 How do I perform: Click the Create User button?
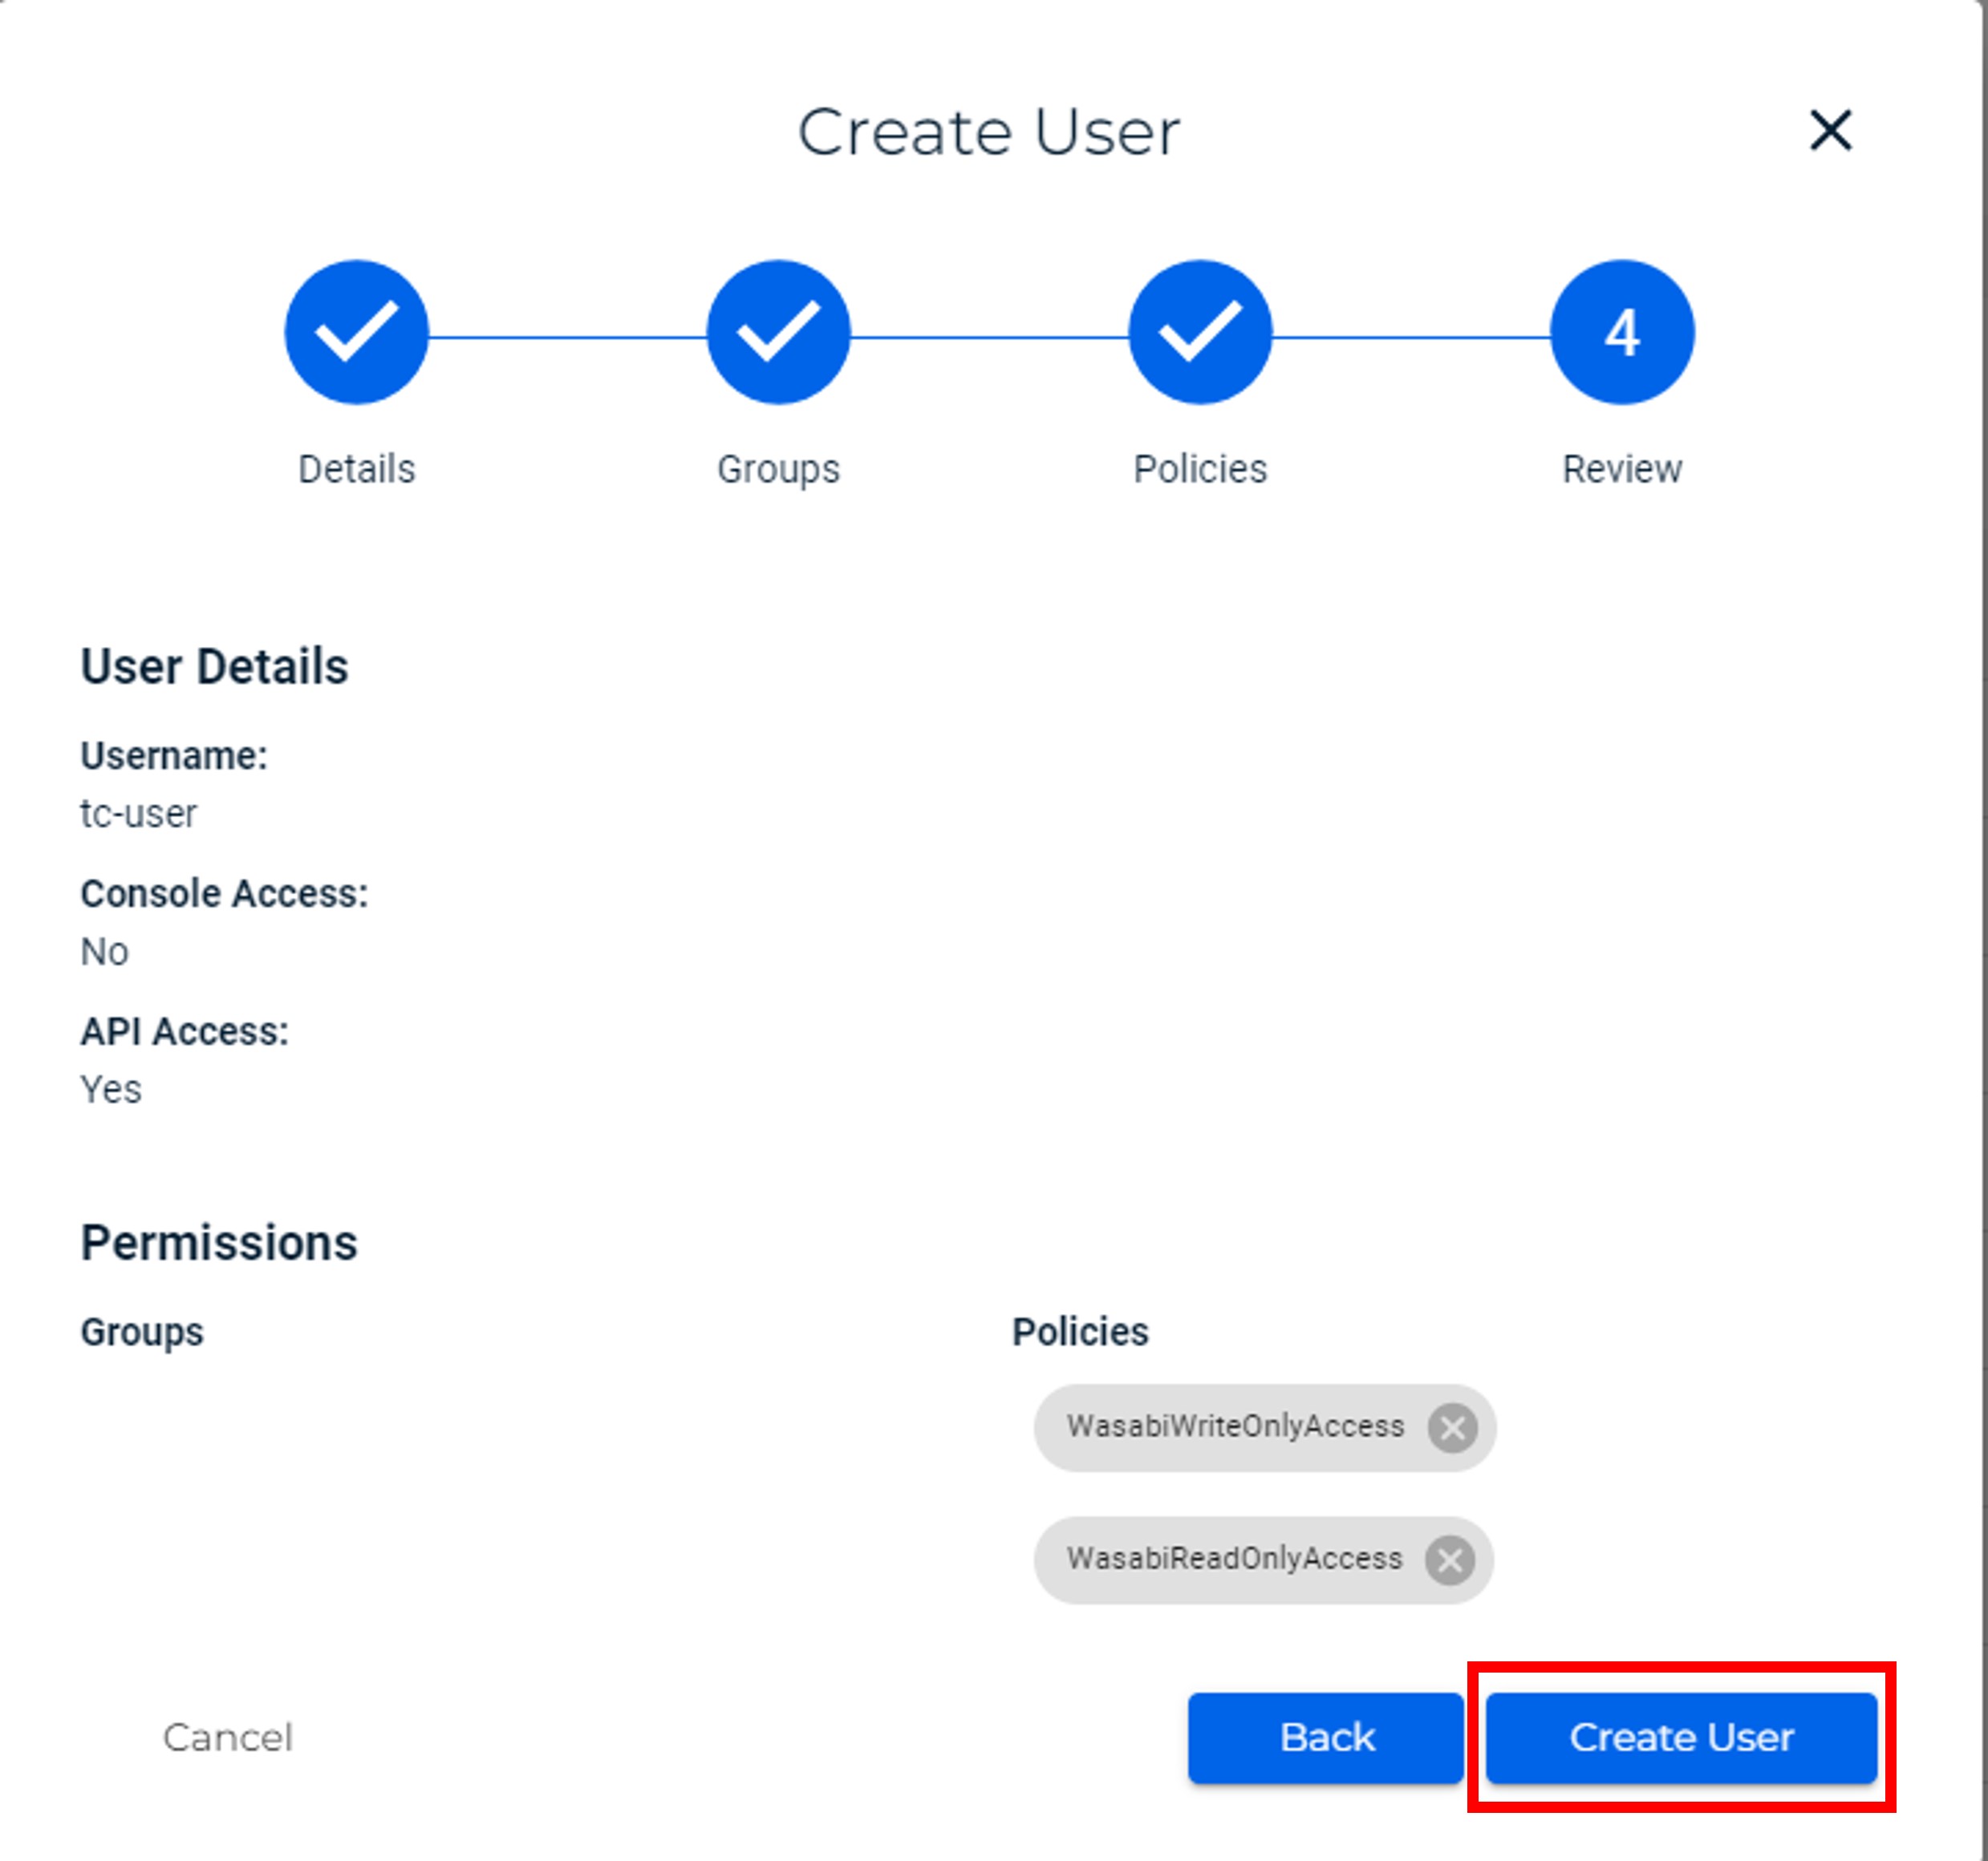tap(1680, 1738)
